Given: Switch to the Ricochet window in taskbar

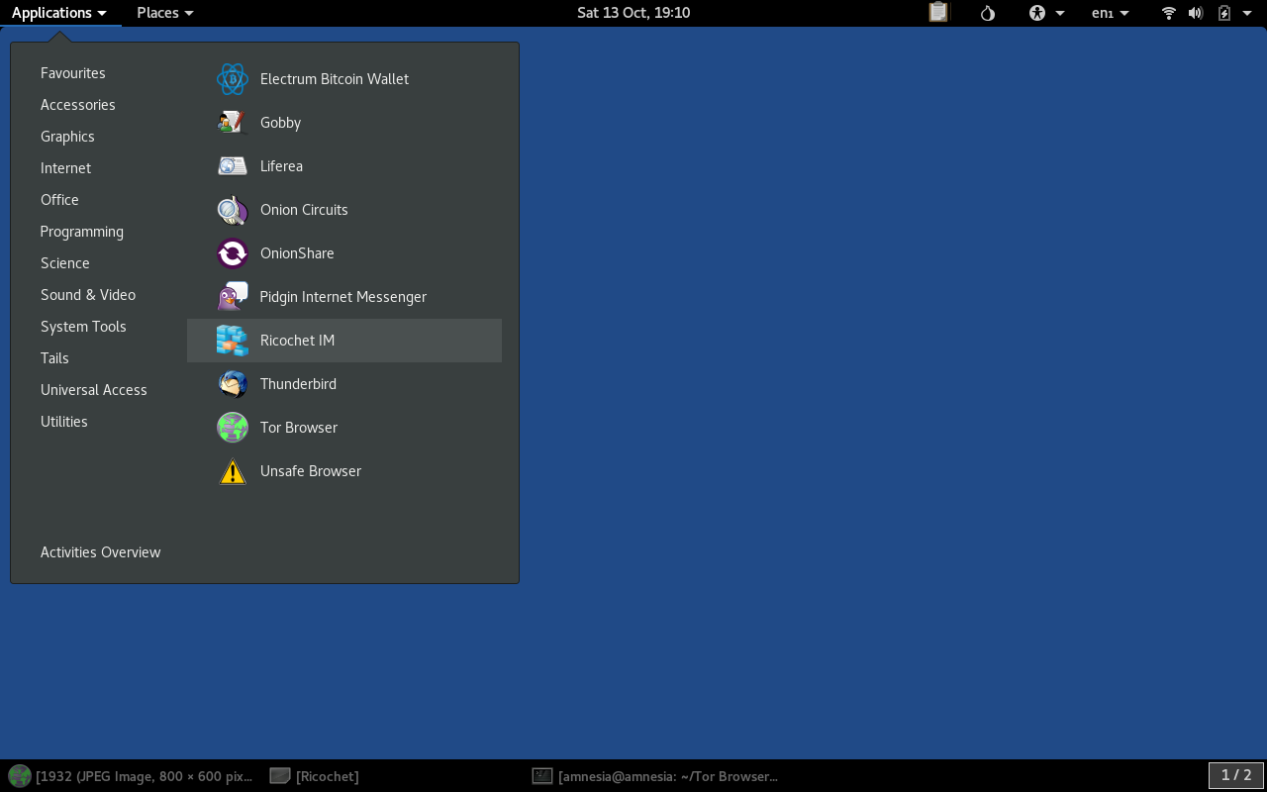Looking at the screenshot, I should 317,776.
